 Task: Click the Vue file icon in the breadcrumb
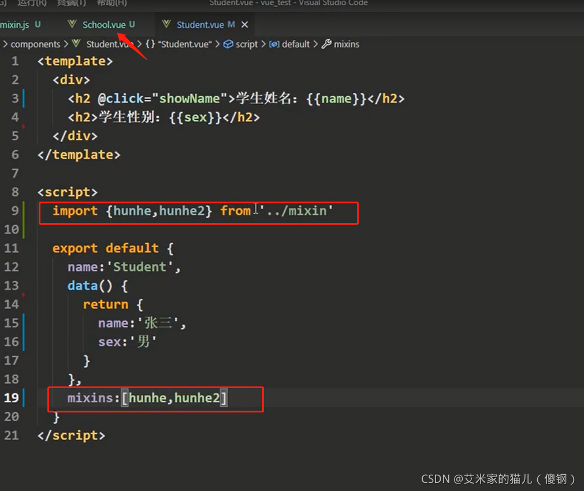tap(76, 43)
